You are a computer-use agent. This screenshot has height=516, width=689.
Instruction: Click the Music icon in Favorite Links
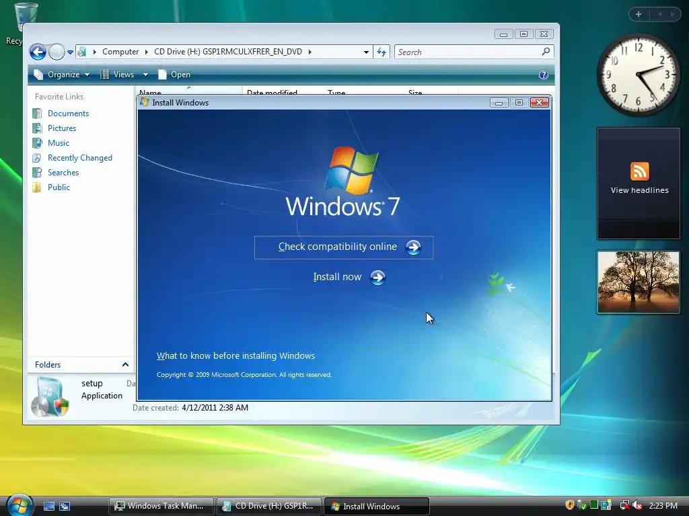(38, 143)
